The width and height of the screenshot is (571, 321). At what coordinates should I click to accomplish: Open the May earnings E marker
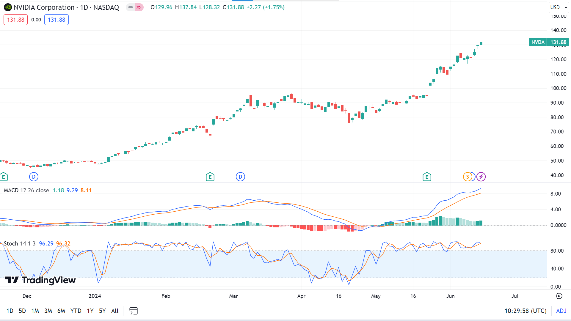427,177
